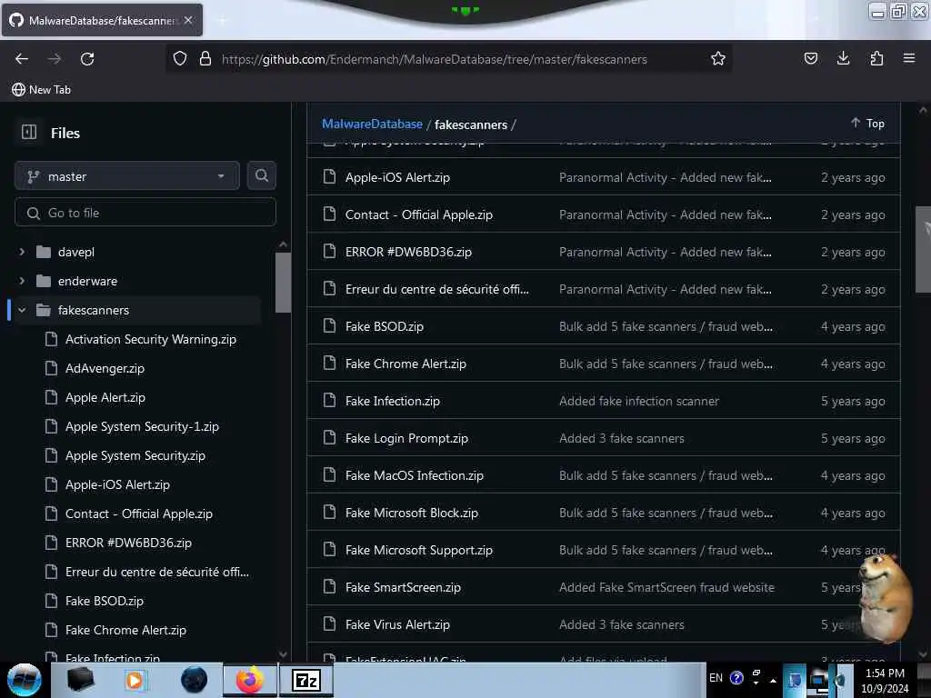Click the padlock site security icon

205,58
